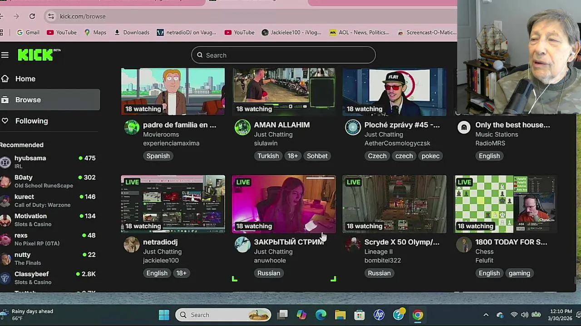The width and height of the screenshot is (581, 326).
Task: Launch Microsoft Edge from the taskbar
Action: pyautogui.click(x=321, y=315)
